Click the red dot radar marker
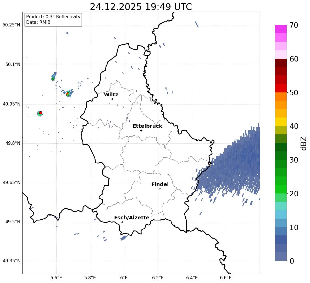Viewport: 310px width, 283px height. pyautogui.click(x=41, y=113)
